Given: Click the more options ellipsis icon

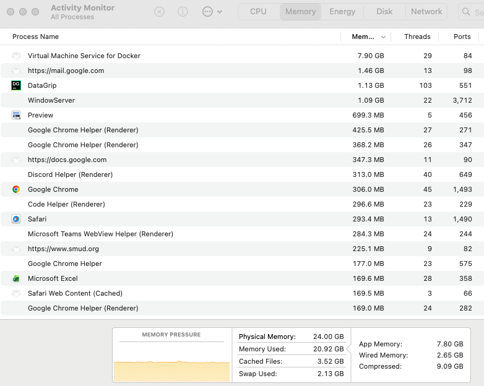Looking at the screenshot, I should click(207, 12).
